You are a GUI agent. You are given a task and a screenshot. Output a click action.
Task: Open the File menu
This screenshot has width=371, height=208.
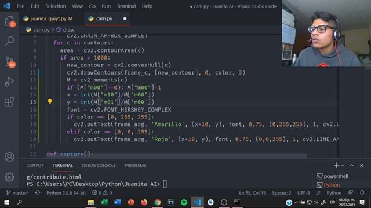coord(20,6)
